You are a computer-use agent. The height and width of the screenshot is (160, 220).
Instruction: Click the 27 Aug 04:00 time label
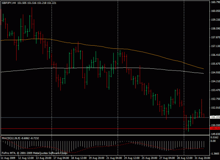point(167,158)
